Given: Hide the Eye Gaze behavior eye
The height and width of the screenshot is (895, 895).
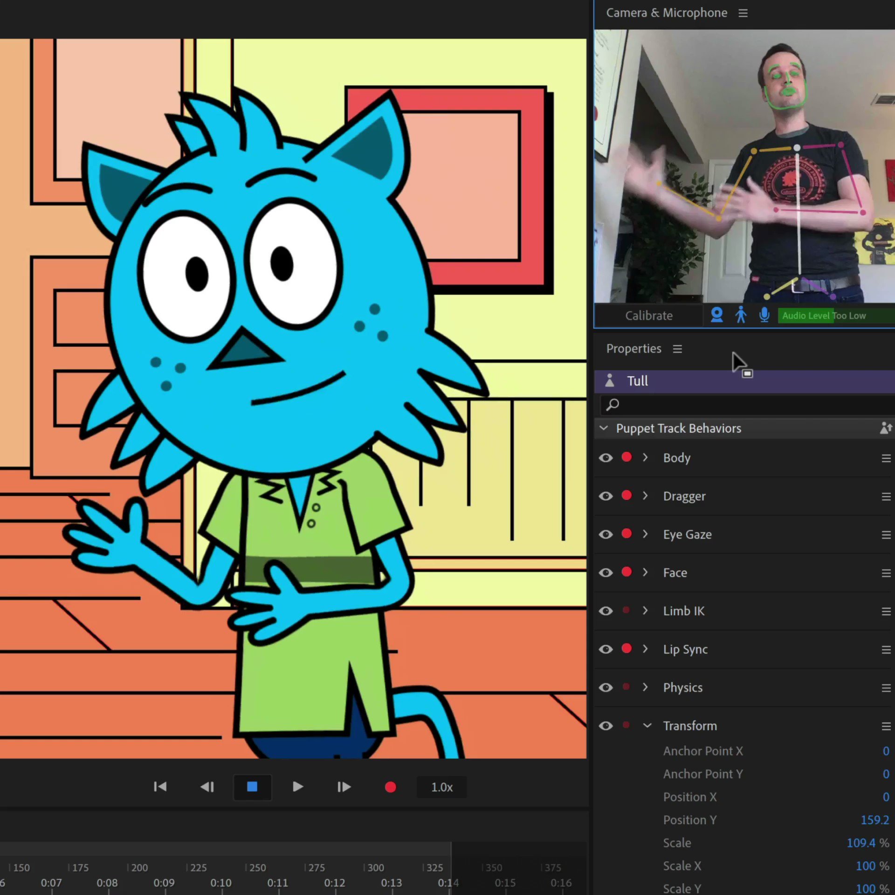Looking at the screenshot, I should coord(606,534).
